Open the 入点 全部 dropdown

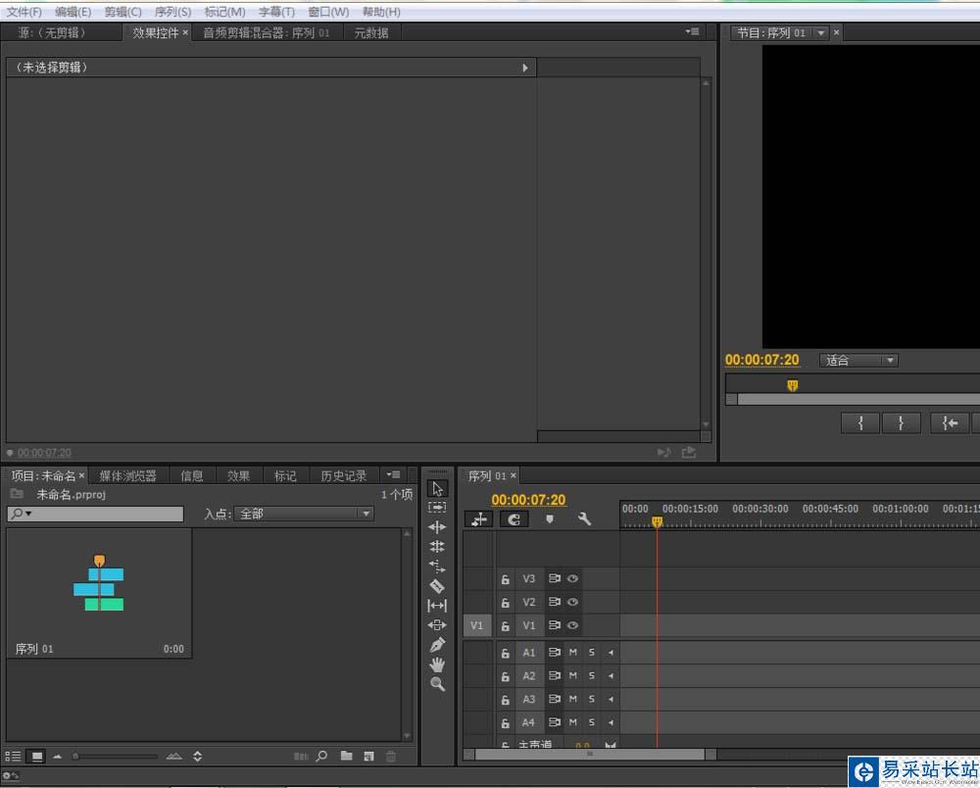coord(304,514)
